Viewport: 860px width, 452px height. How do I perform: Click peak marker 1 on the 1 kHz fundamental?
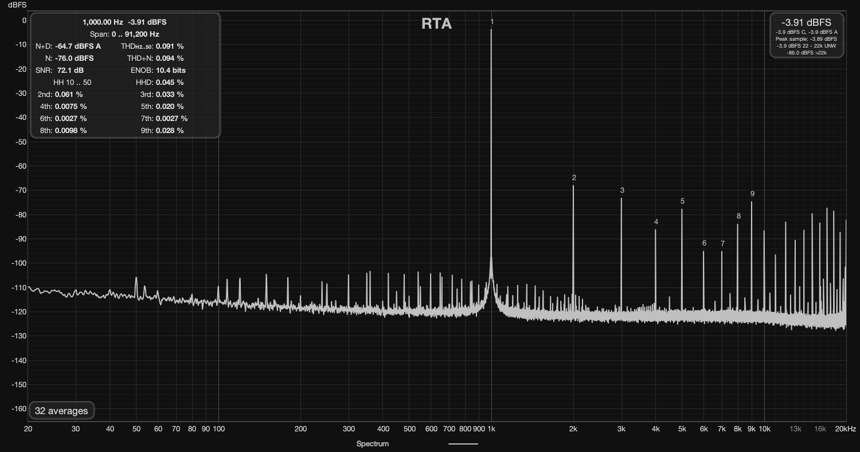click(492, 21)
